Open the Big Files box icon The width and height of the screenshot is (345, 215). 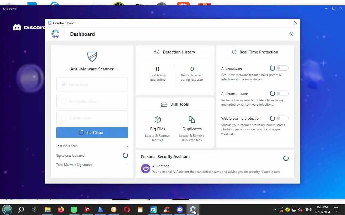158,119
